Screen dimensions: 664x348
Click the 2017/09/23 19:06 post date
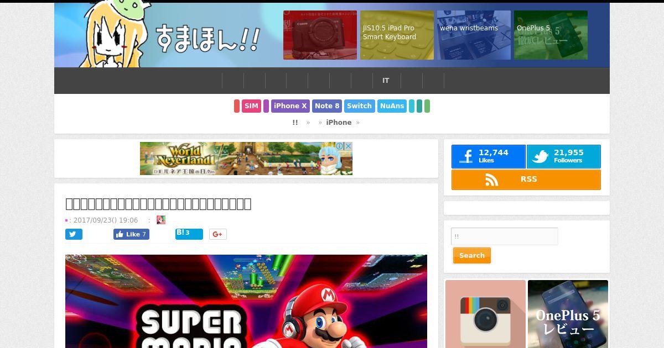pyautogui.click(x=106, y=220)
